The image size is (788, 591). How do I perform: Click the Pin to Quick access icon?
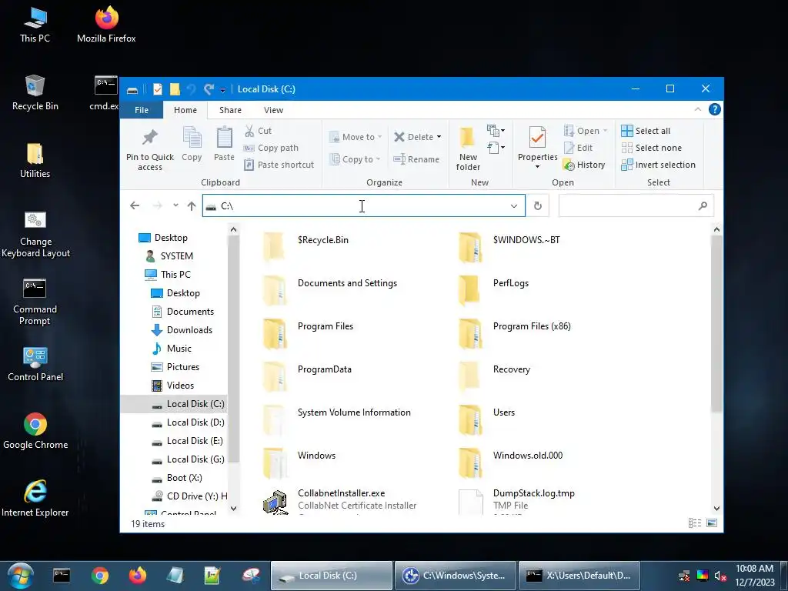[x=150, y=137]
